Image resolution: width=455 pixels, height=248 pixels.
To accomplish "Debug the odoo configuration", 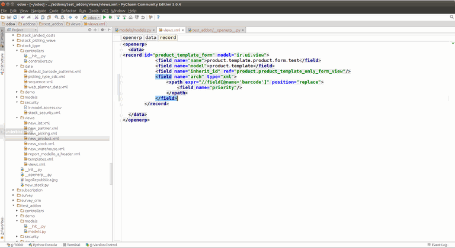I will coord(111,17).
